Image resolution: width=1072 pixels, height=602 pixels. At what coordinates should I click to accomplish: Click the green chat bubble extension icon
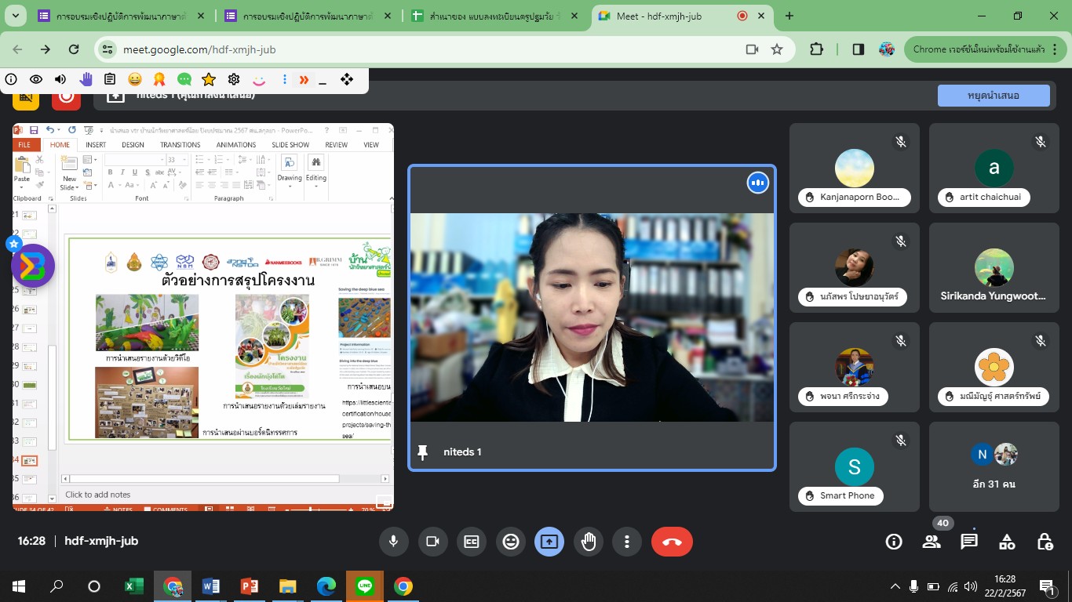[x=184, y=79]
